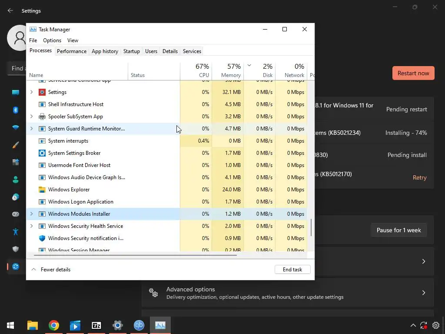Show hidden icons in system tray

click(413, 325)
